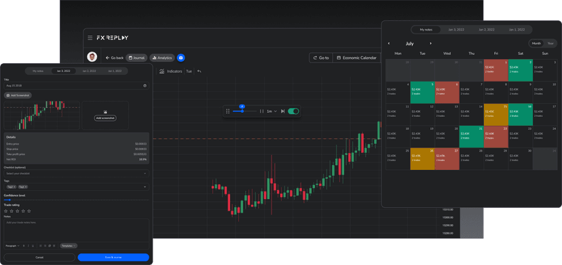Click the blue screenshot camera button
562x265 pixels.
(181, 58)
